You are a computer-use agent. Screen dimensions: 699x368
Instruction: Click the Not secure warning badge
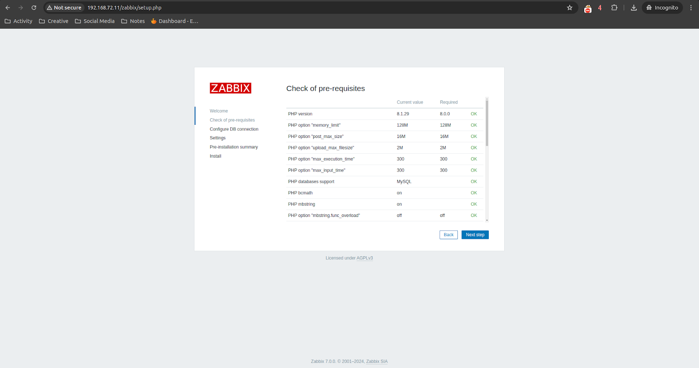click(64, 8)
